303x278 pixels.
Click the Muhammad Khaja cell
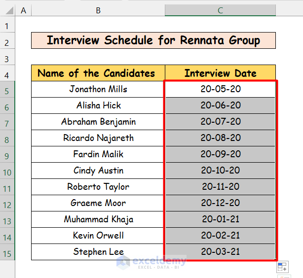tap(98, 219)
